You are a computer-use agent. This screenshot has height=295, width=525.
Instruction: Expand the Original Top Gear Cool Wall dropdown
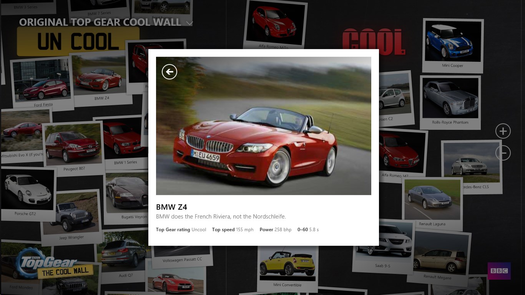[x=189, y=23]
